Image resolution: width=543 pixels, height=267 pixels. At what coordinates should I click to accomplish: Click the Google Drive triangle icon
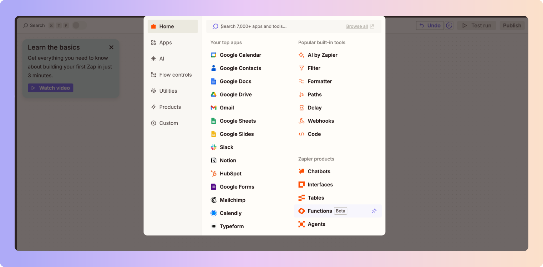[x=214, y=94]
